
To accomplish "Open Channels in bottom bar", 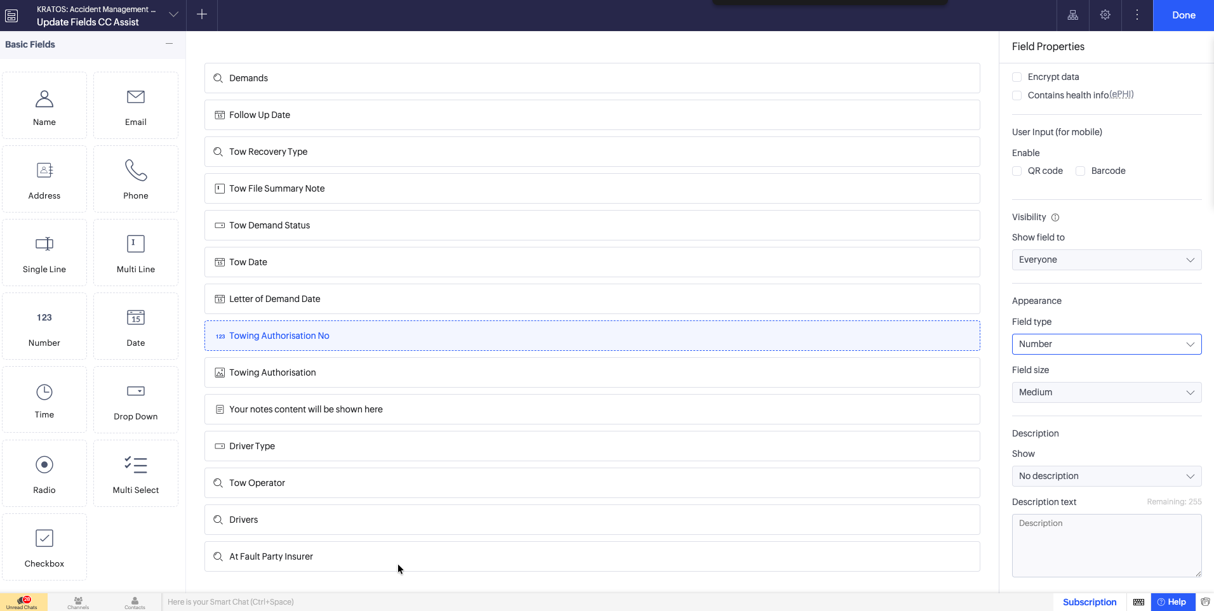I will tap(78, 603).
